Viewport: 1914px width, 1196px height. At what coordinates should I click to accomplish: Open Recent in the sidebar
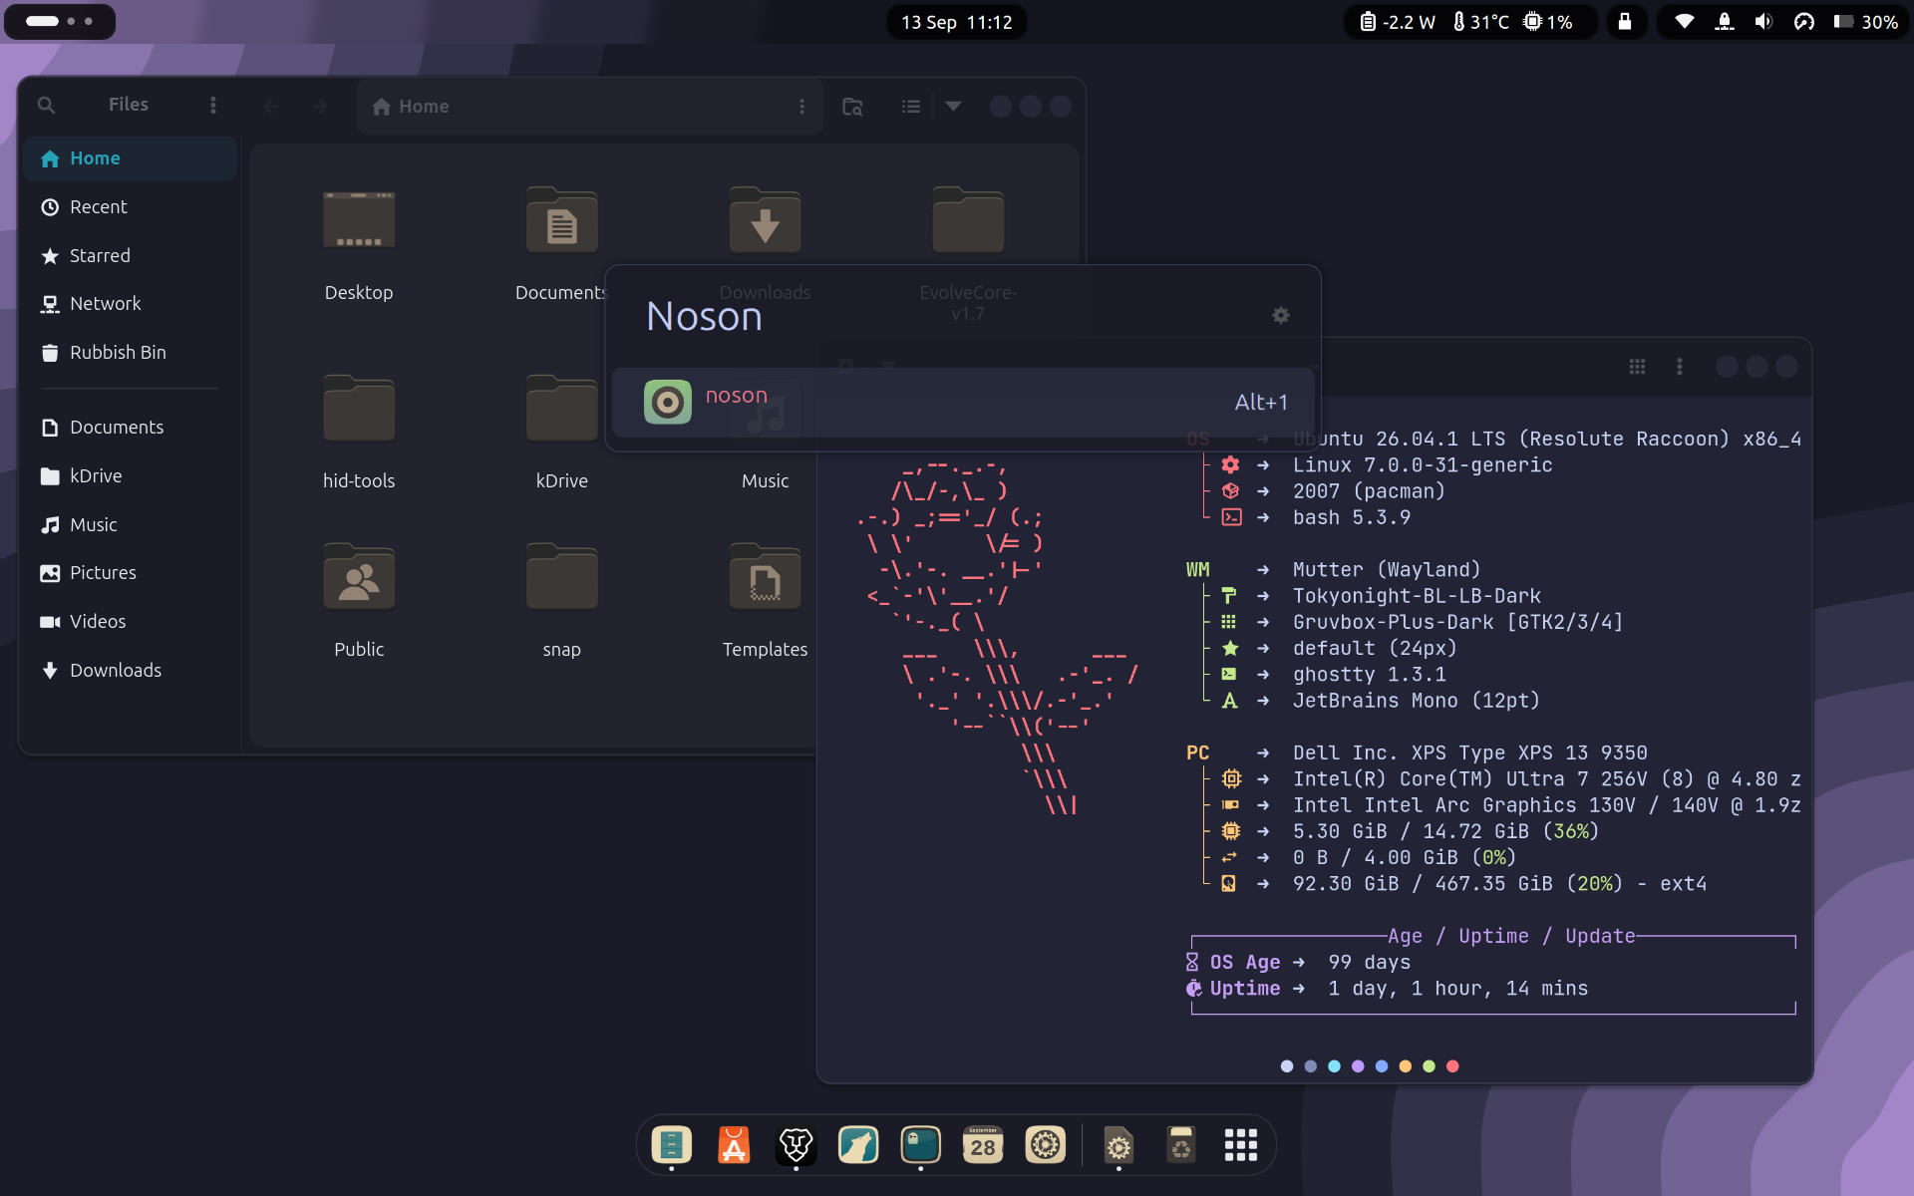coord(130,207)
